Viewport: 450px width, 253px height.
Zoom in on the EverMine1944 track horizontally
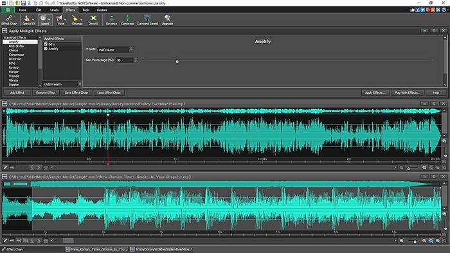pos(424,168)
